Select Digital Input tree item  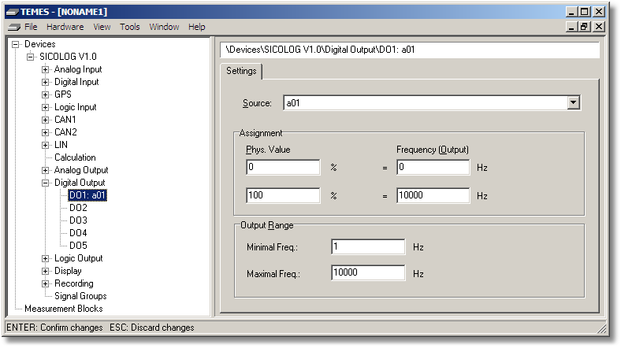click(x=76, y=82)
